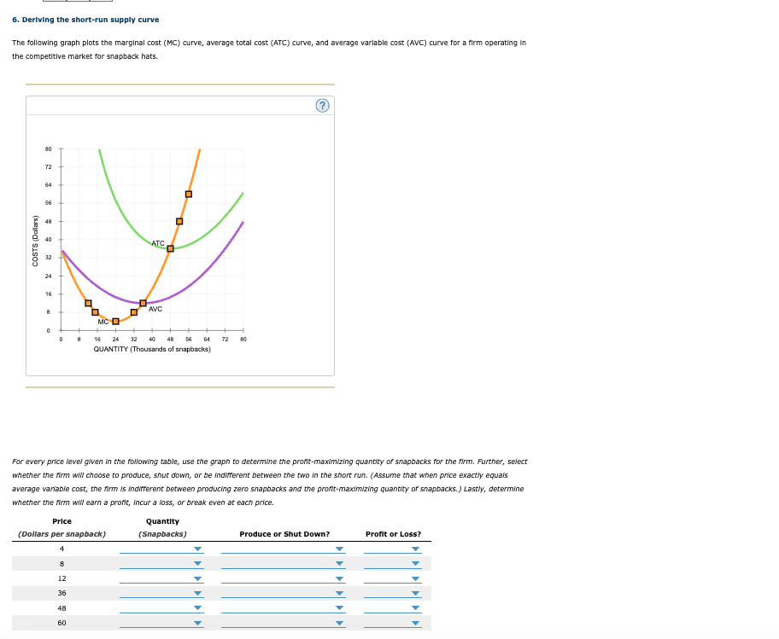Click the MC curve label
Screen dimensions: 779x639
102,322
